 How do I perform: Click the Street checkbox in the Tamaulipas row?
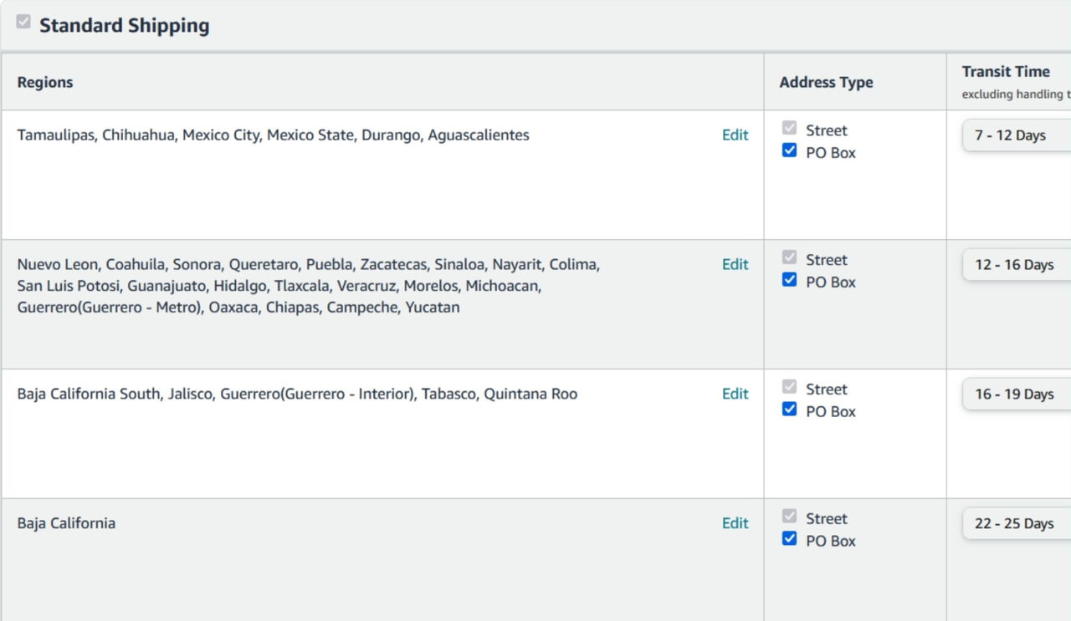point(789,129)
